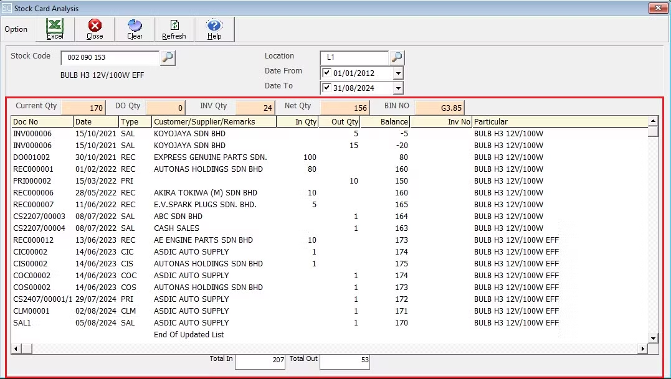Select row COC00002

[330, 276]
